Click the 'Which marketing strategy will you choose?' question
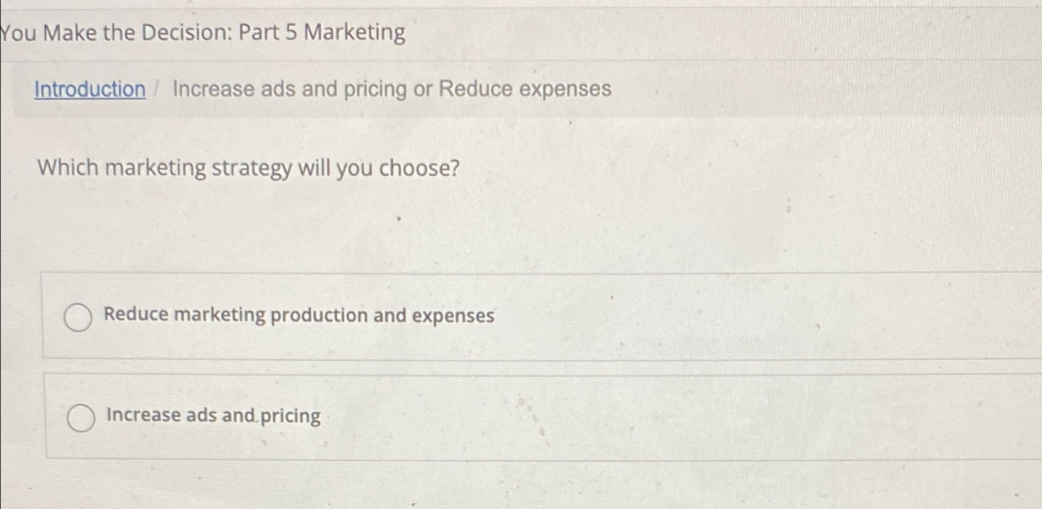Image resolution: width=1042 pixels, height=509 pixels. click(x=248, y=168)
